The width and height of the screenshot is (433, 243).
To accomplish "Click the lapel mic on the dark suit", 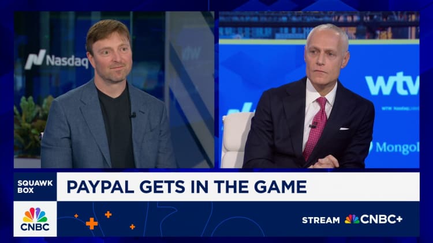I will coord(313,126).
